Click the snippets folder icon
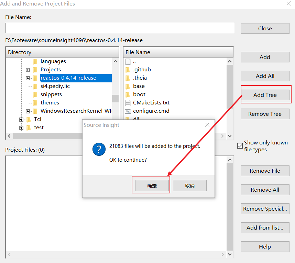 pyautogui.click(x=35, y=94)
